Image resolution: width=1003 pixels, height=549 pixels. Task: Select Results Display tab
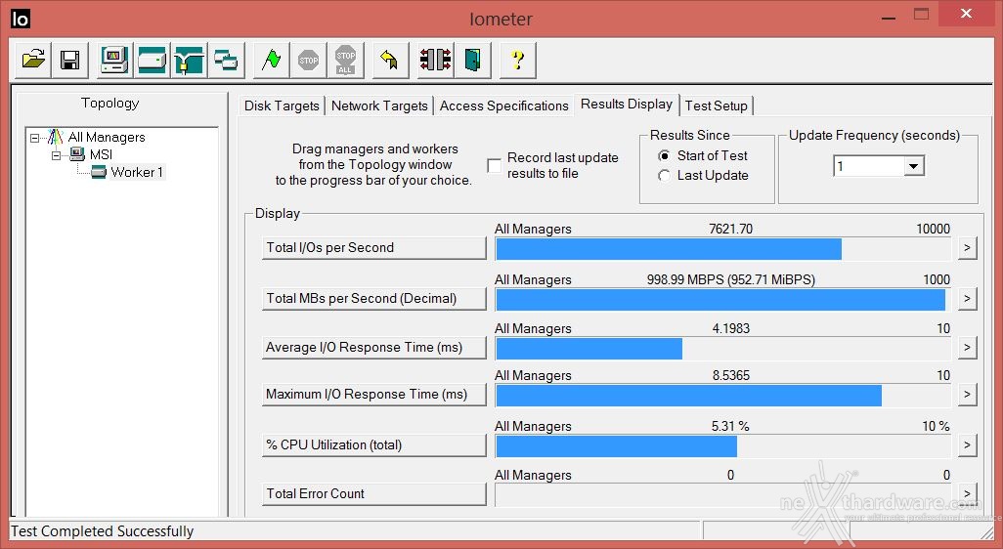627,105
